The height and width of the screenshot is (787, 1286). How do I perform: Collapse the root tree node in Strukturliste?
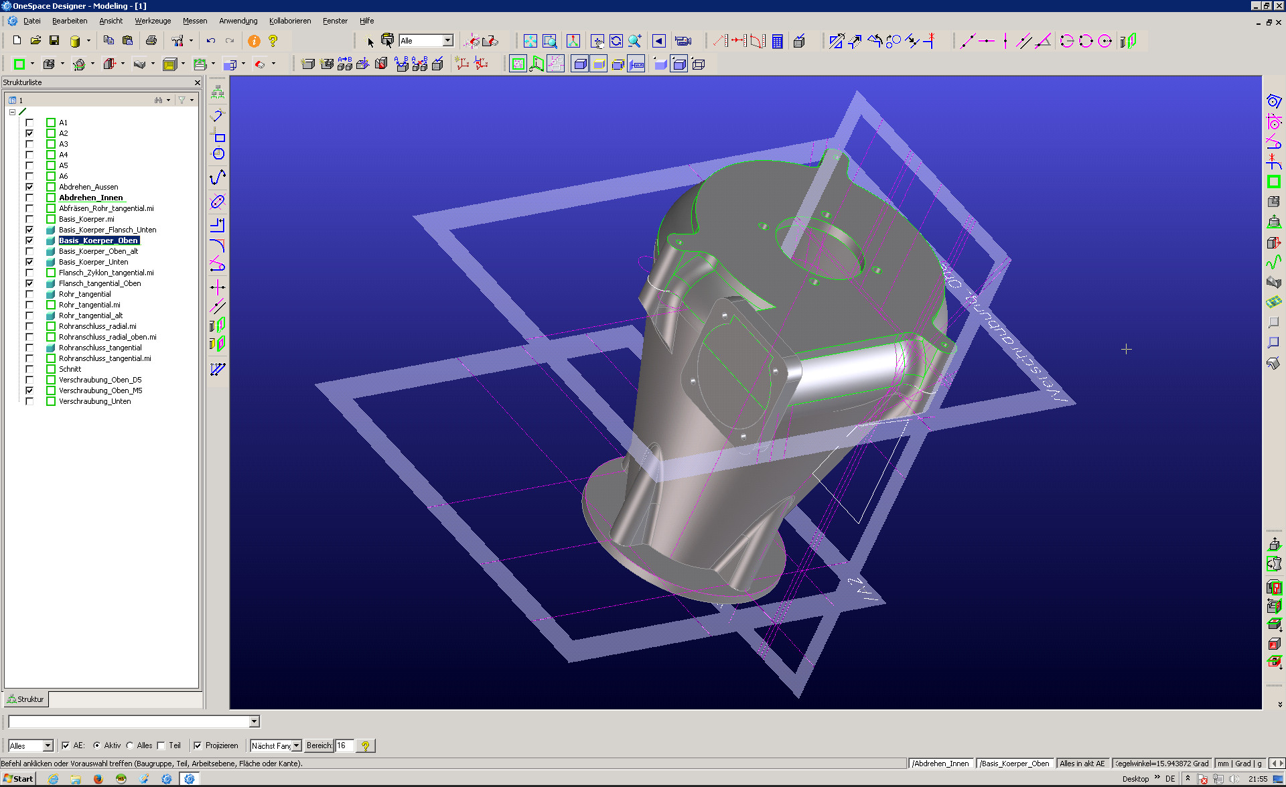tap(12, 112)
